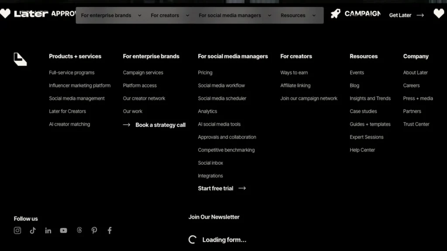Open Social media management link
This screenshot has width=447, height=251.
(x=77, y=98)
